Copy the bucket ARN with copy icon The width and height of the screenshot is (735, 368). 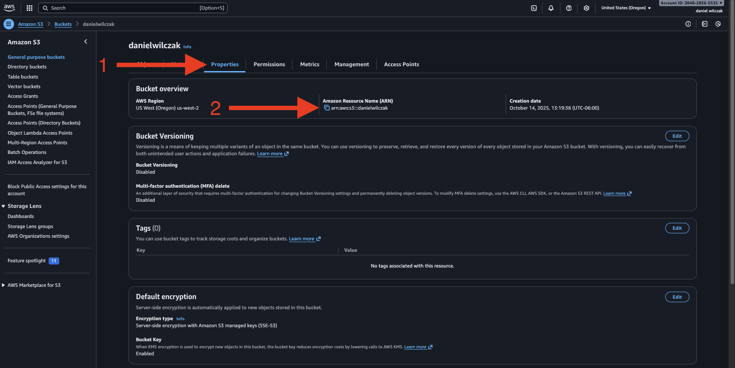tap(327, 108)
